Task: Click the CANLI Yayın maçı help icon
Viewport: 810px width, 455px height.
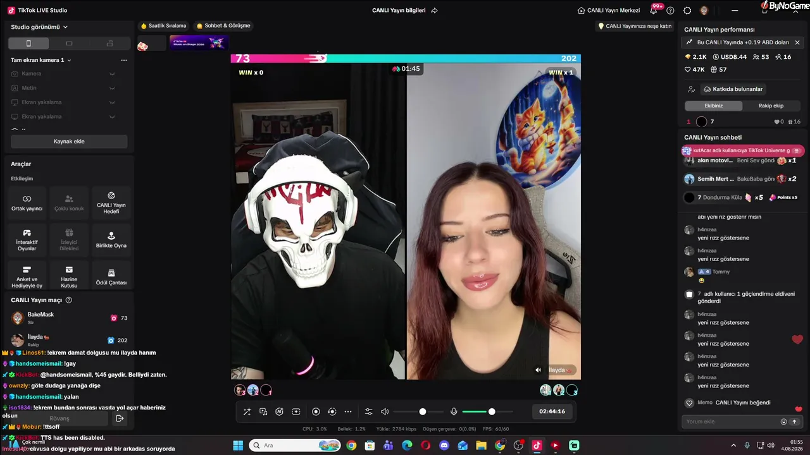Action: coord(69,300)
